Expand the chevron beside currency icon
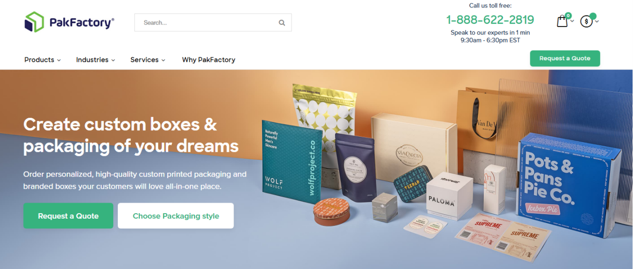633x269 pixels. (597, 21)
